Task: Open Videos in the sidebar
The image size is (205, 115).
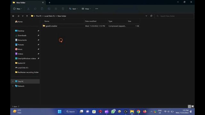Action: (19, 54)
